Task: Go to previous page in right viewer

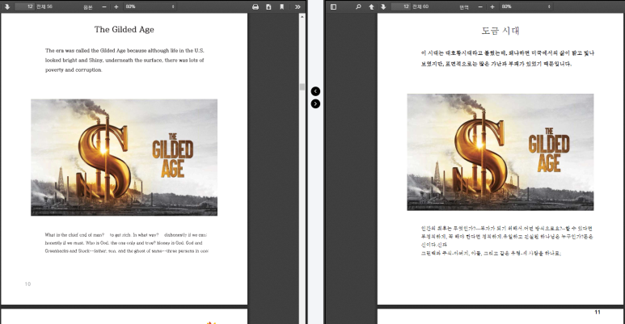Action: (371, 6)
